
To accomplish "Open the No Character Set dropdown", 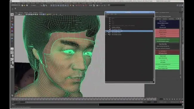I will point(175,102).
